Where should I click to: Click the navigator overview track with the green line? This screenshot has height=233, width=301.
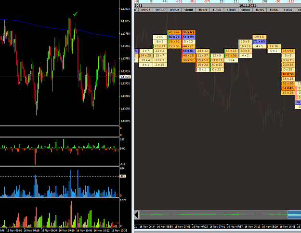pos(213,215)
